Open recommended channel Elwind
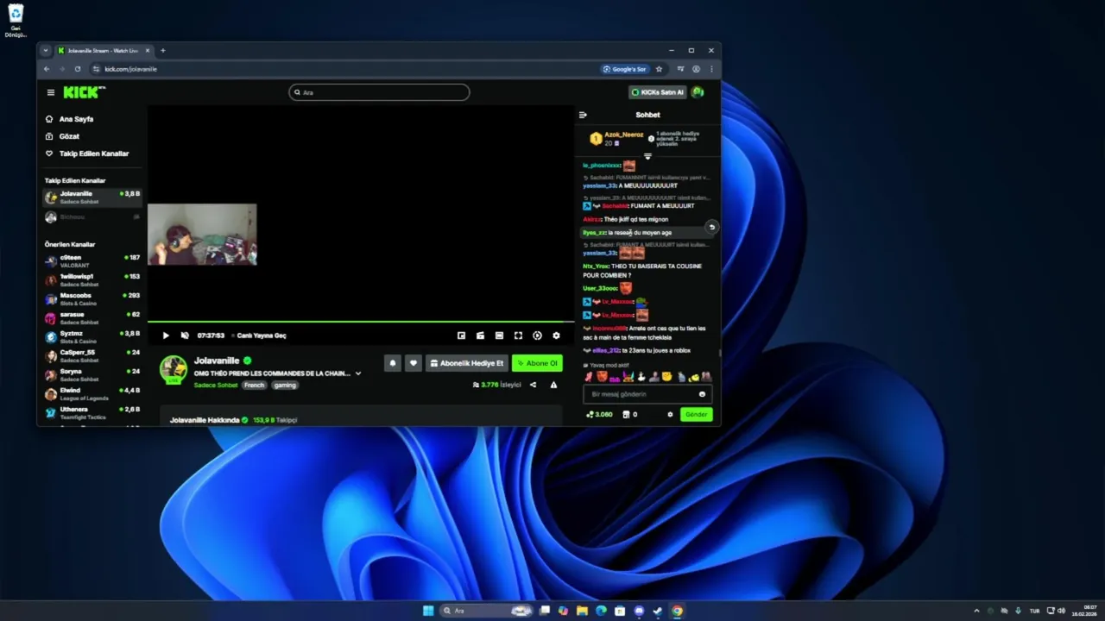The image size is (1105, 621). [x=92, y=393]
